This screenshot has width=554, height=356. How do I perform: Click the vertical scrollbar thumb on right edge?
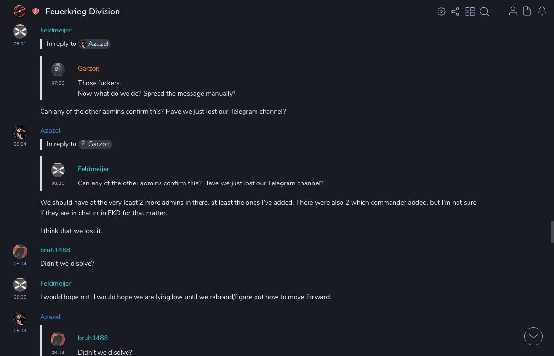pos(552,232)
